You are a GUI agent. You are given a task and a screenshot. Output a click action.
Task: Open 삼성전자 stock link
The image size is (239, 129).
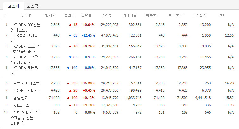pyautogui.click(x=21, y=98)
